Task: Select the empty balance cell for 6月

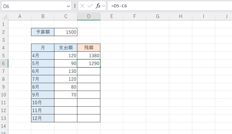Action: point(89,71)
